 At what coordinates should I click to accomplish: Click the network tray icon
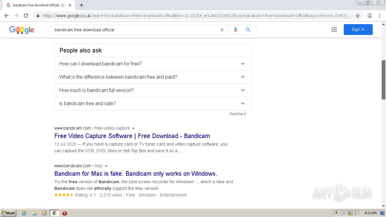click(x=350, y=213)
